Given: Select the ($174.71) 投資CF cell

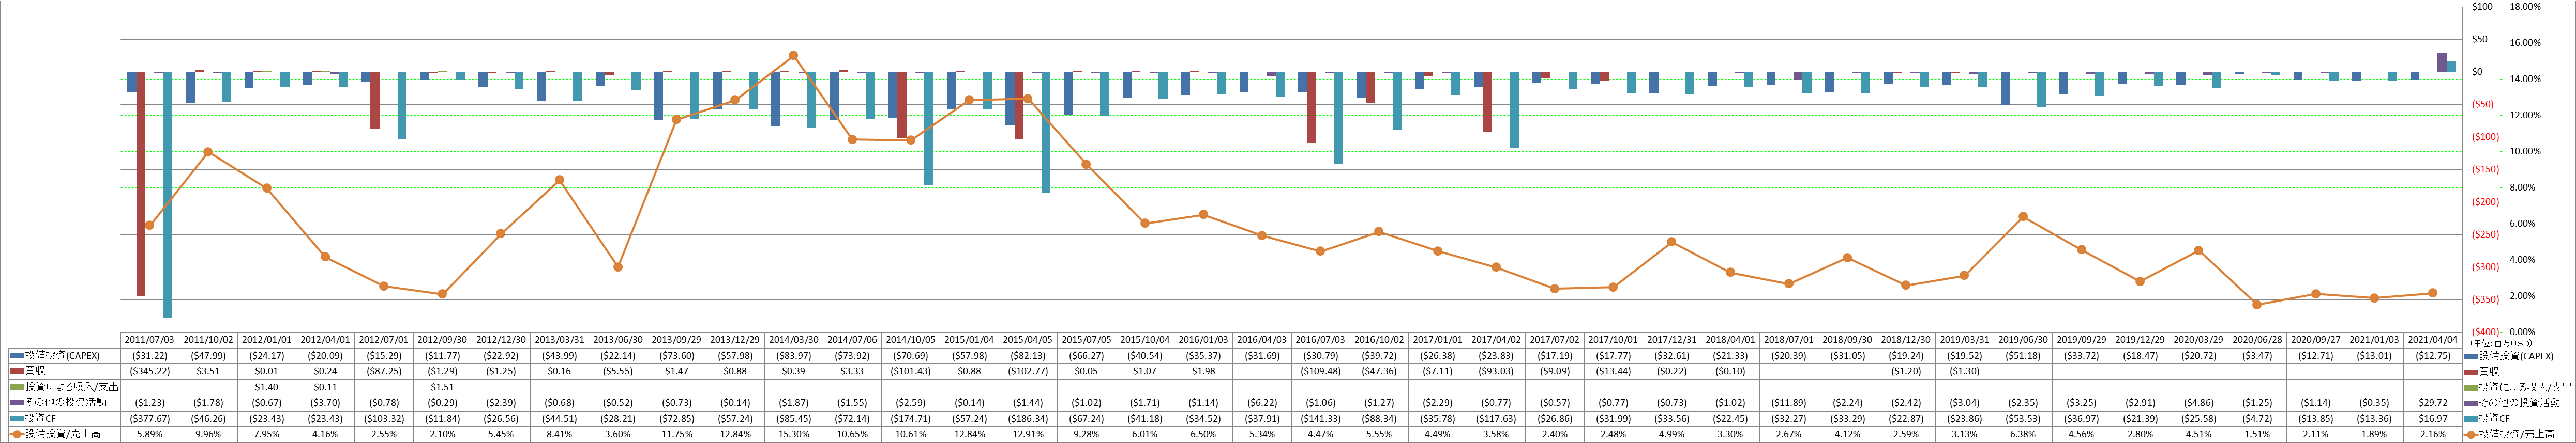Looking at the screenshot, I should click(911, 419).
